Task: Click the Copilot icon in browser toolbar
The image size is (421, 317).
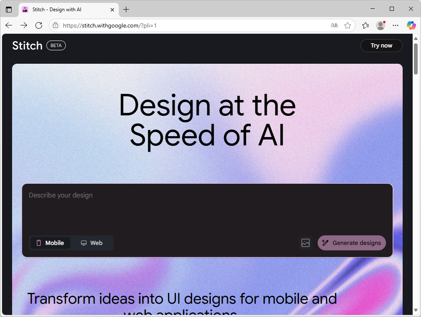Action: 411,25
